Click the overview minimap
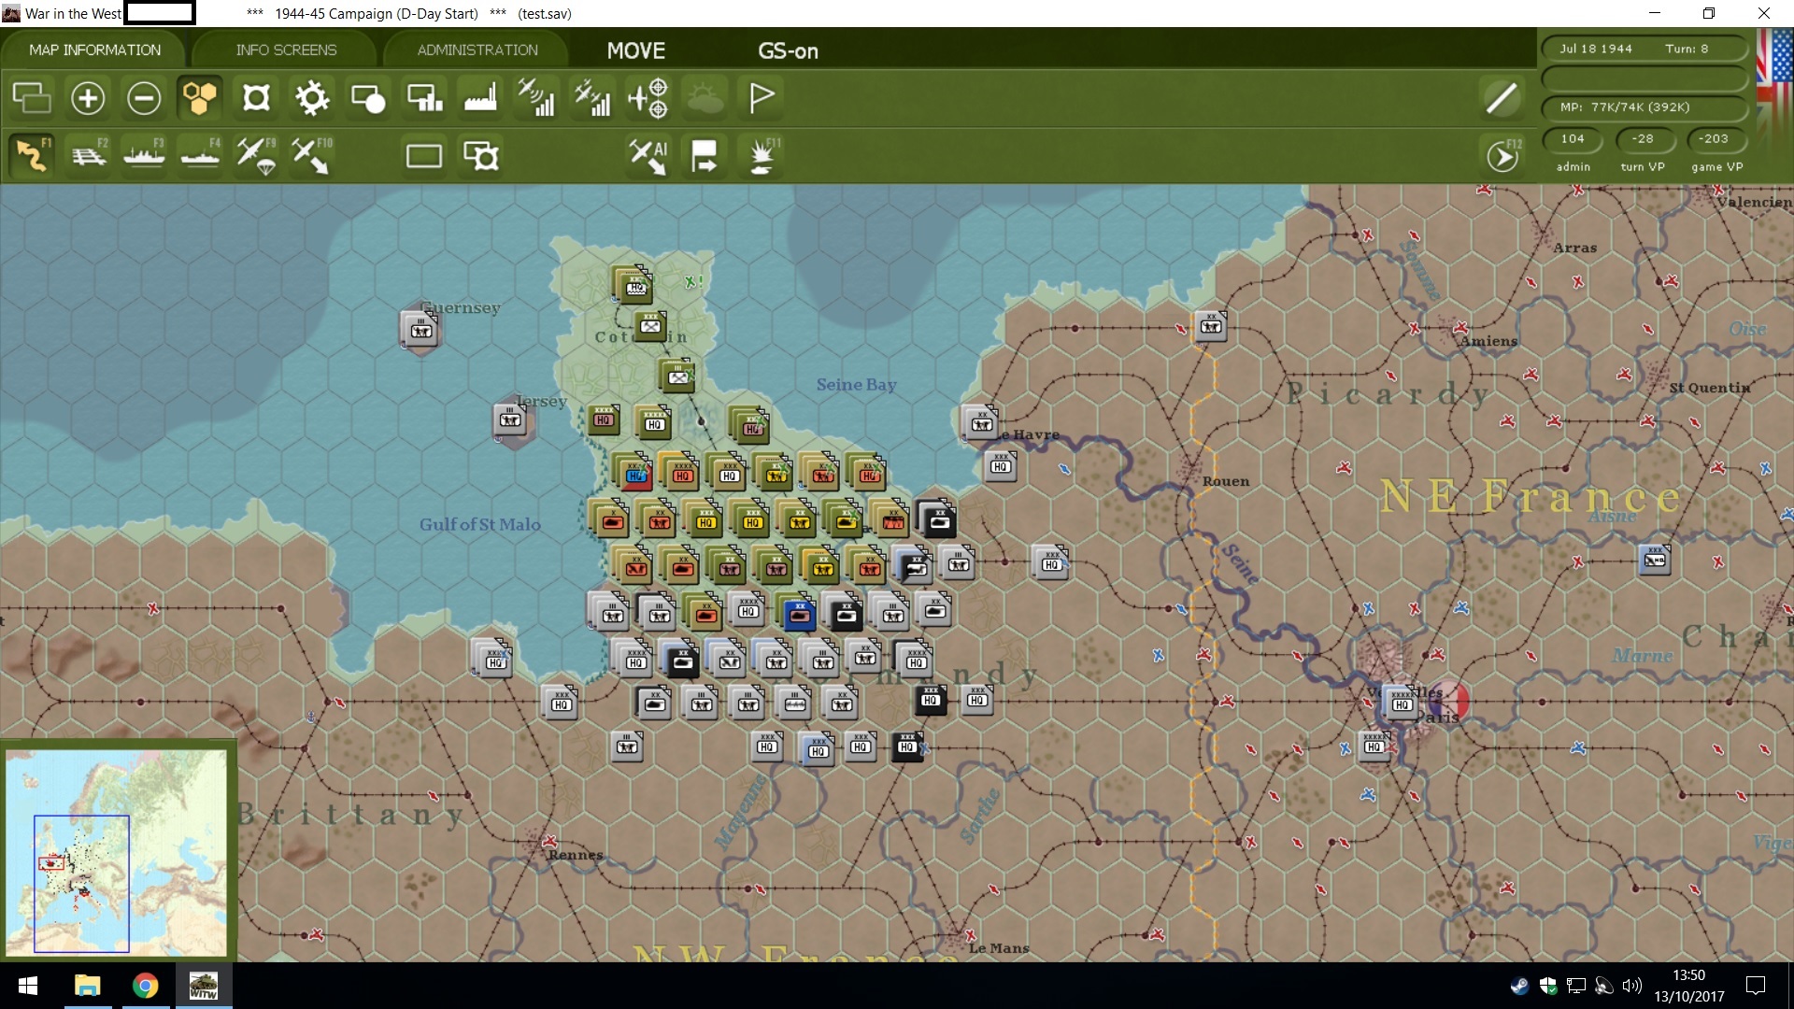The height and width of the screenshot is (1009, 1794). coord(117,852)
